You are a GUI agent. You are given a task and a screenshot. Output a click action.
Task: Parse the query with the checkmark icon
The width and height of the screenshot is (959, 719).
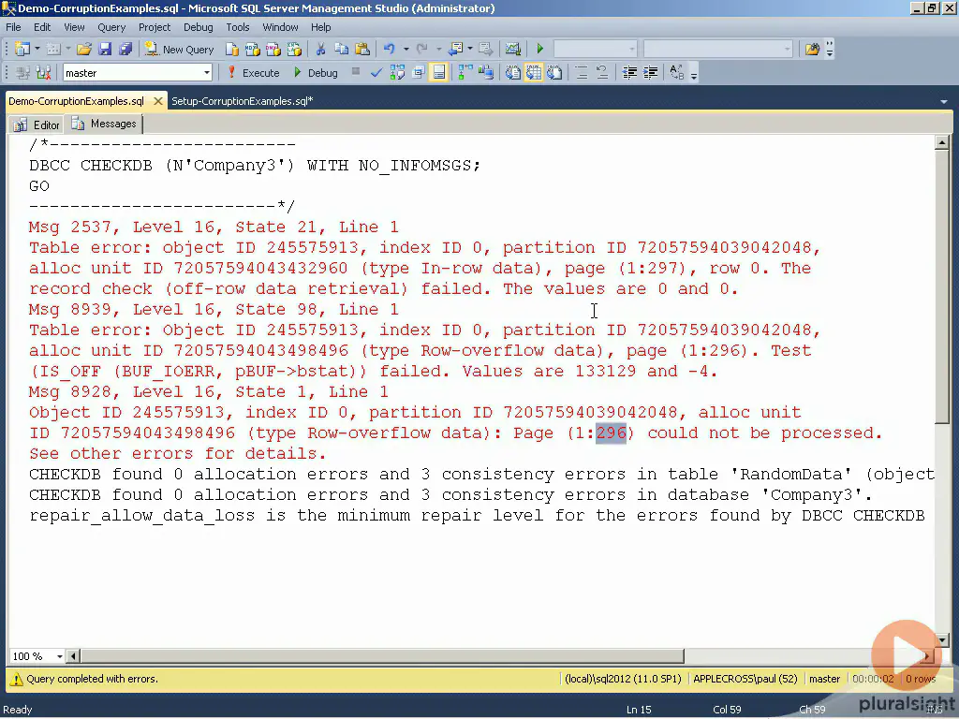(x=376, y=73)
